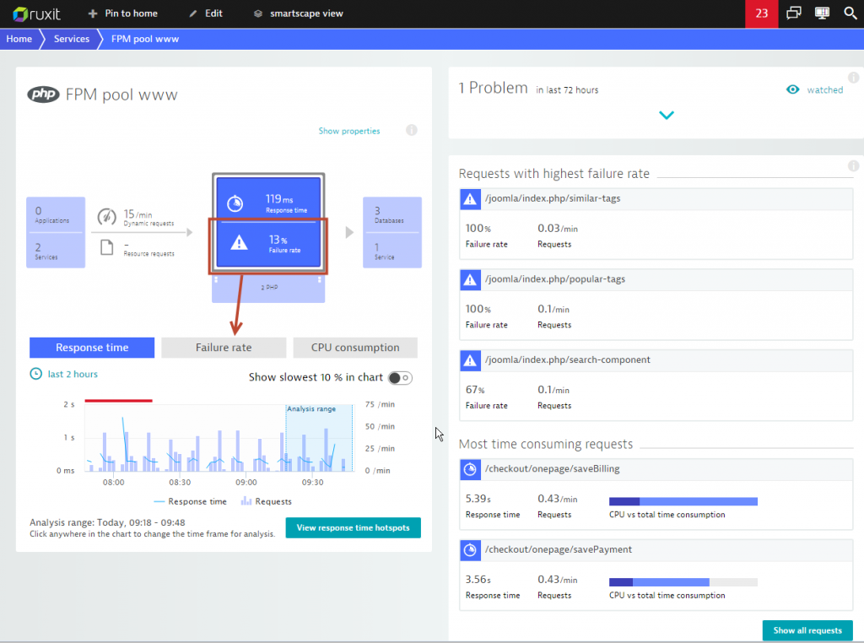Screen dimensions: 864x643
Task: Click info icon on Requests with highest failure rate
Action: pyautogui.click(x=854, y=166)
